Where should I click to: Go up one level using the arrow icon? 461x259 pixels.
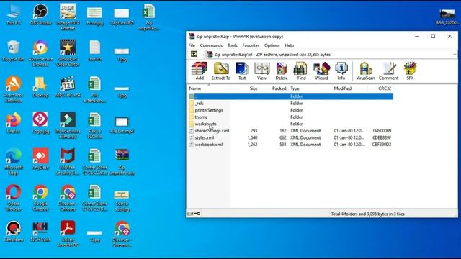coord(194,54)
